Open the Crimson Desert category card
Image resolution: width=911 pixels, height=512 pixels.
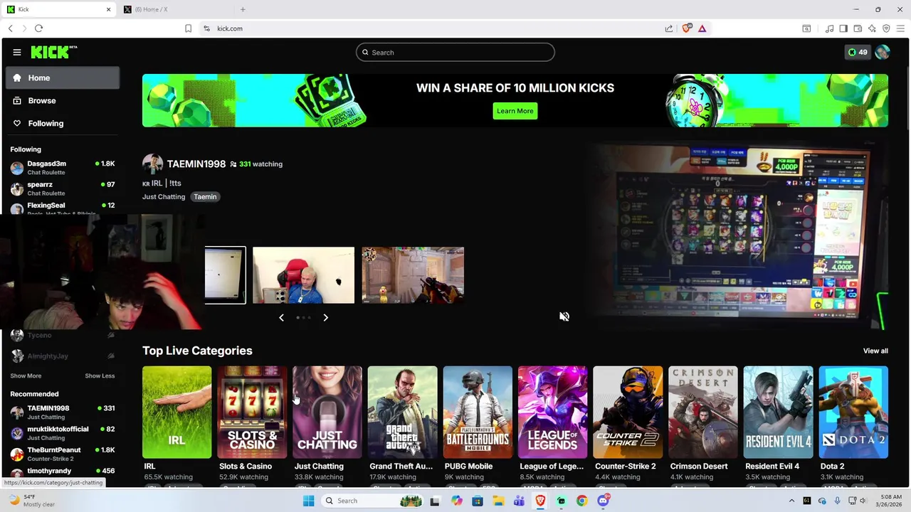703,412
